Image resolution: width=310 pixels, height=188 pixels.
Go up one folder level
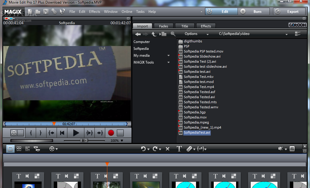[x=154, y=34]
